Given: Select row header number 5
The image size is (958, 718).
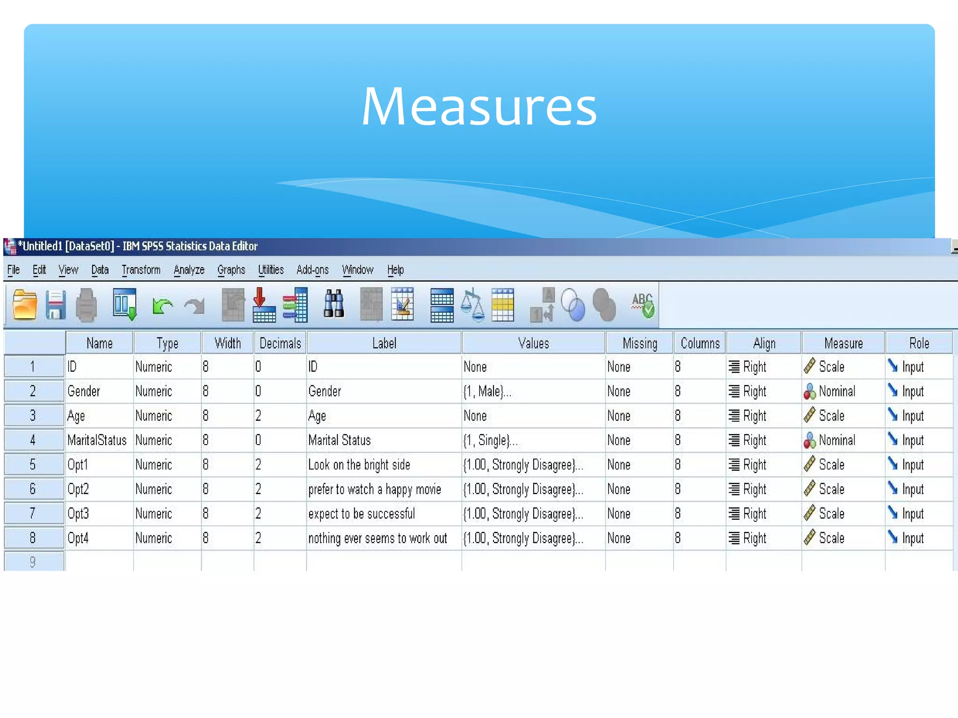Looking at the screenshot, I should coord(34,464).
